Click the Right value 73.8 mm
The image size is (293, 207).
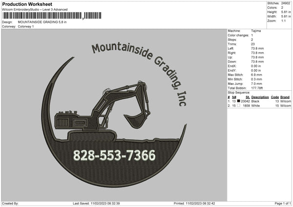(x=257, y=53)
